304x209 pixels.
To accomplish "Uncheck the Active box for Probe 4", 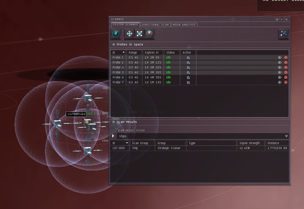I will [x=188, y=68].
